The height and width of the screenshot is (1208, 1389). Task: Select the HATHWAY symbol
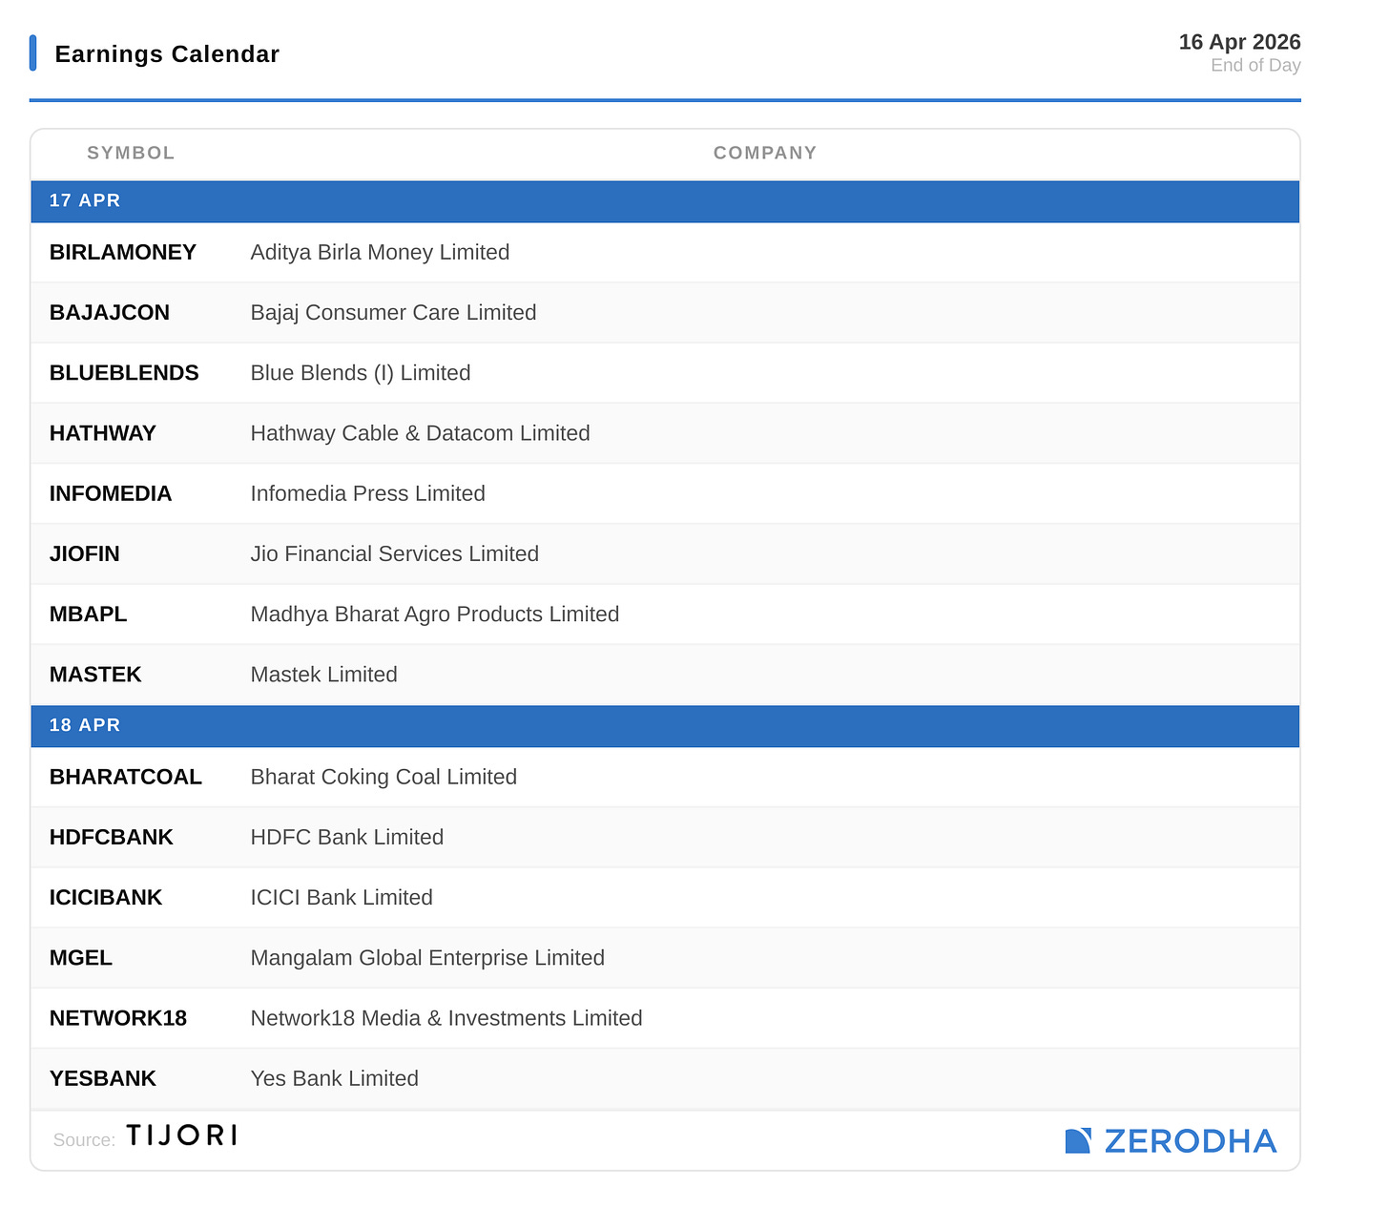coord(103,433)
